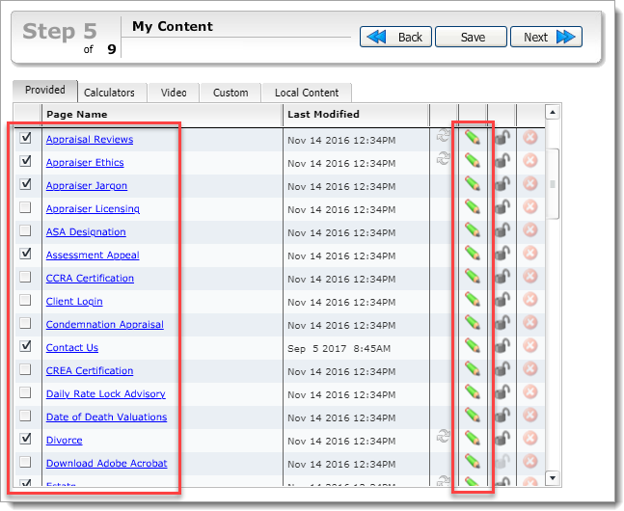Refresh icon for Appraisal Reviews row
This screenshot has height=511, width=624.
(x=443, y=135)
